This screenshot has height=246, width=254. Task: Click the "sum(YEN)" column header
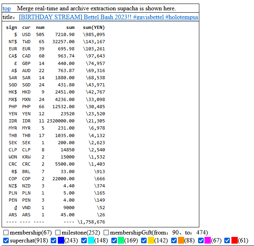click(94, 27)
